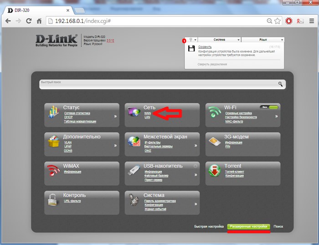Screen dimensions: 319x245
Task: Click the USB-накопитель flash drive icon
Action: click(x=134, y=170)
